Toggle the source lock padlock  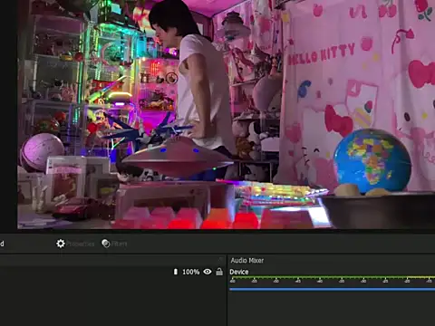219,272
